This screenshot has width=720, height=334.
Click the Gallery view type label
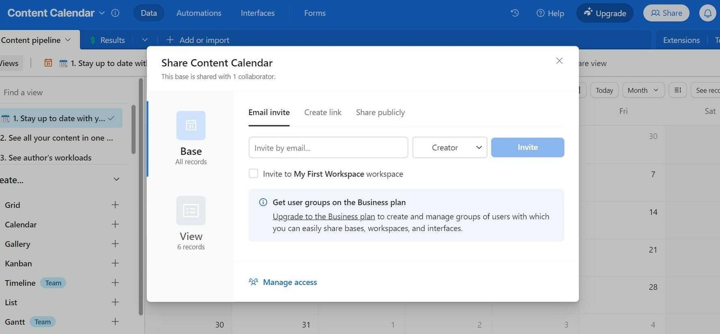pos(18,244)
